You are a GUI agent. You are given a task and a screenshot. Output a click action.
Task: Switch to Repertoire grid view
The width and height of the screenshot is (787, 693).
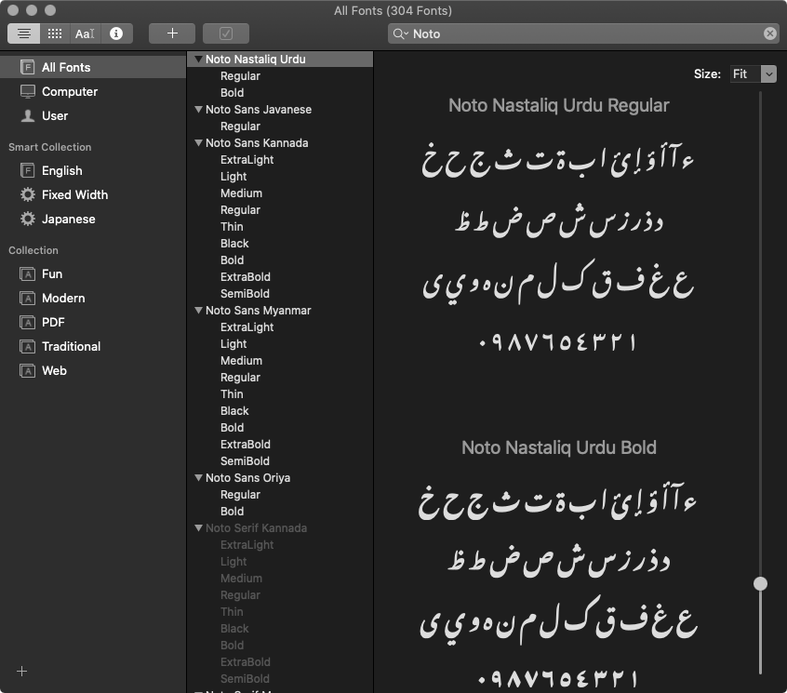pos(55,33)
